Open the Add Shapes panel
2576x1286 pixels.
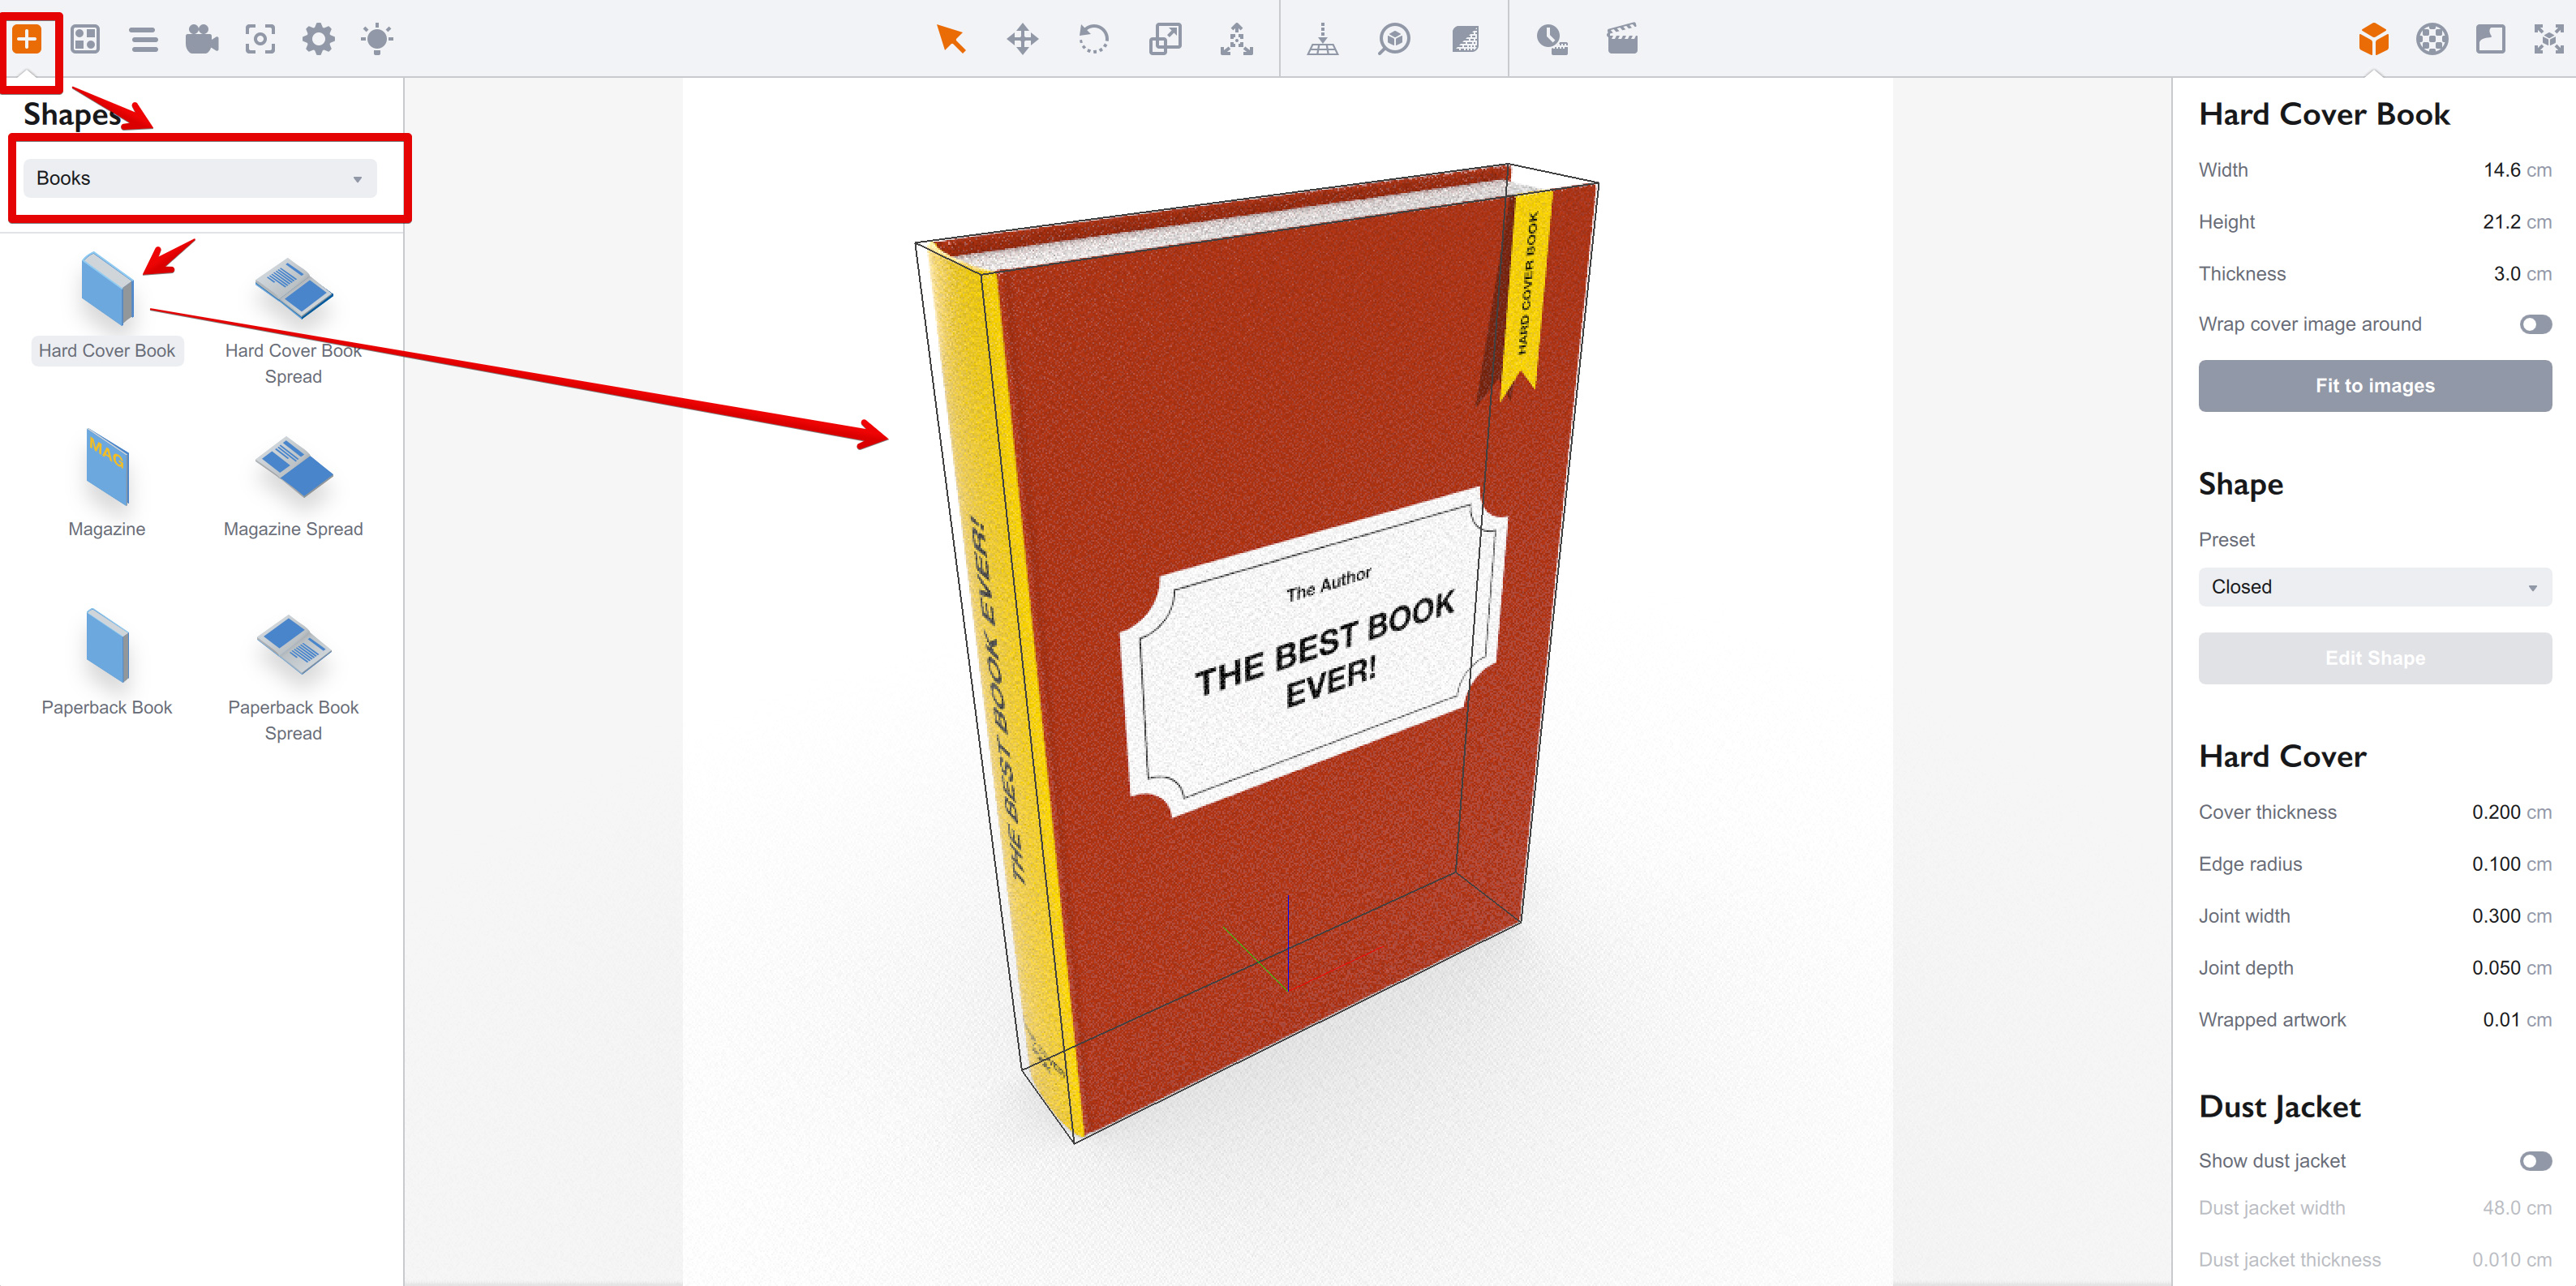point(28,39)
